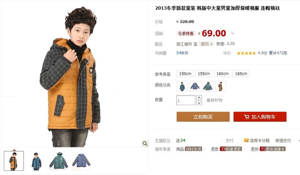This screenshot has width=300, height=175.
Task: Click the quantity input field
Action: (185, 100)
